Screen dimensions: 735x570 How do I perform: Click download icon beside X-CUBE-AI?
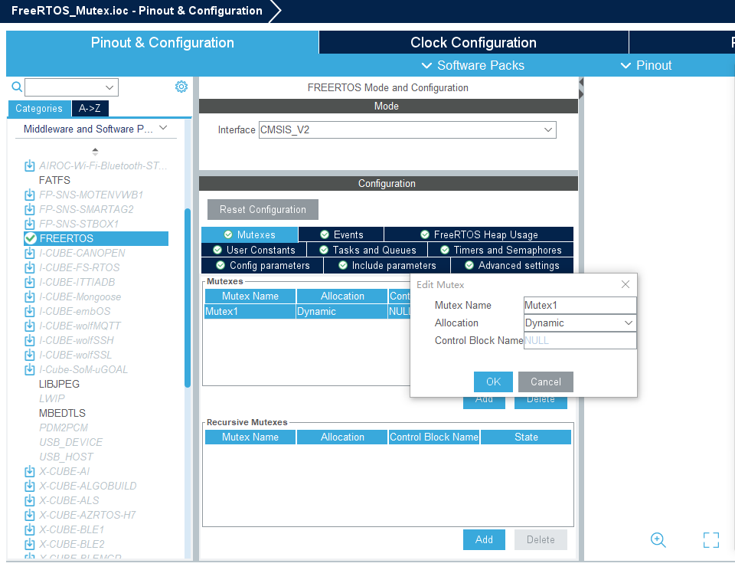[x=30, y=471]
